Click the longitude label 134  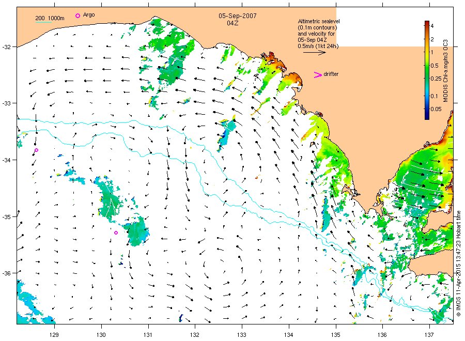289,335
